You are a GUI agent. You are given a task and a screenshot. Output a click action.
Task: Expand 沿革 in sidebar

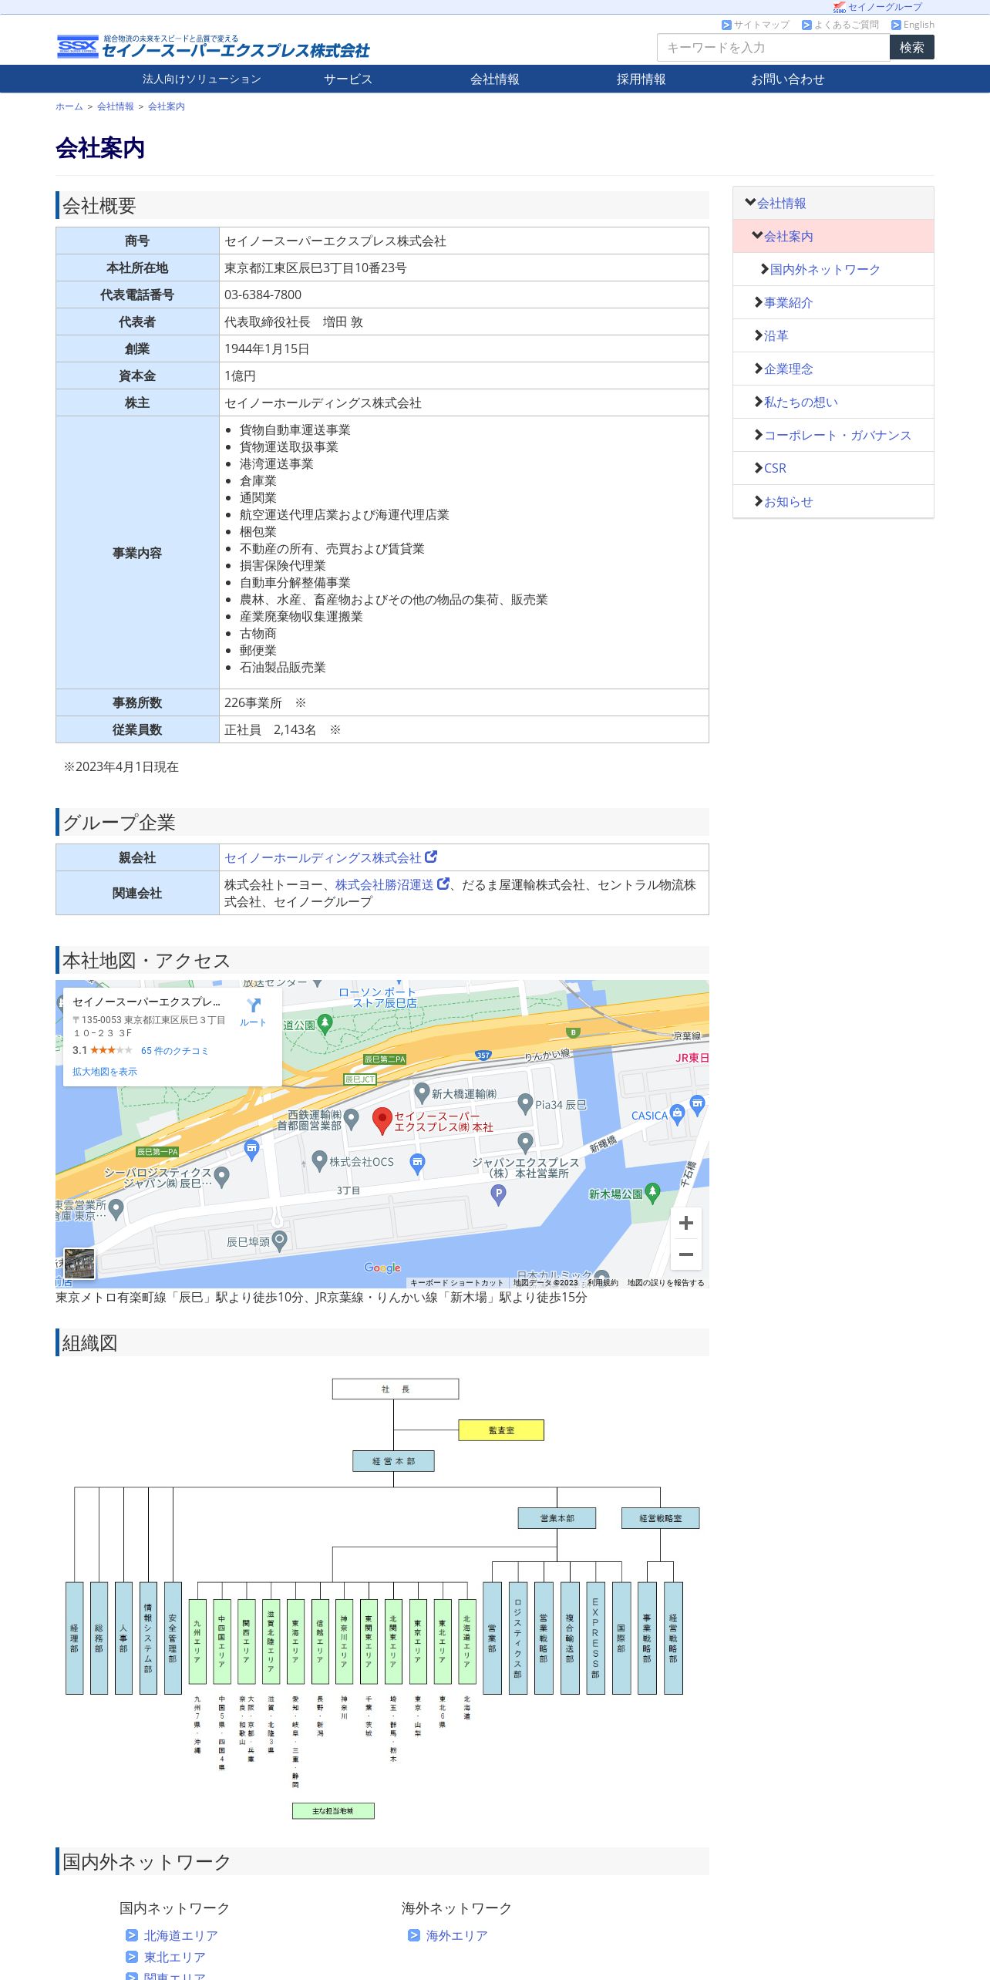758,335
